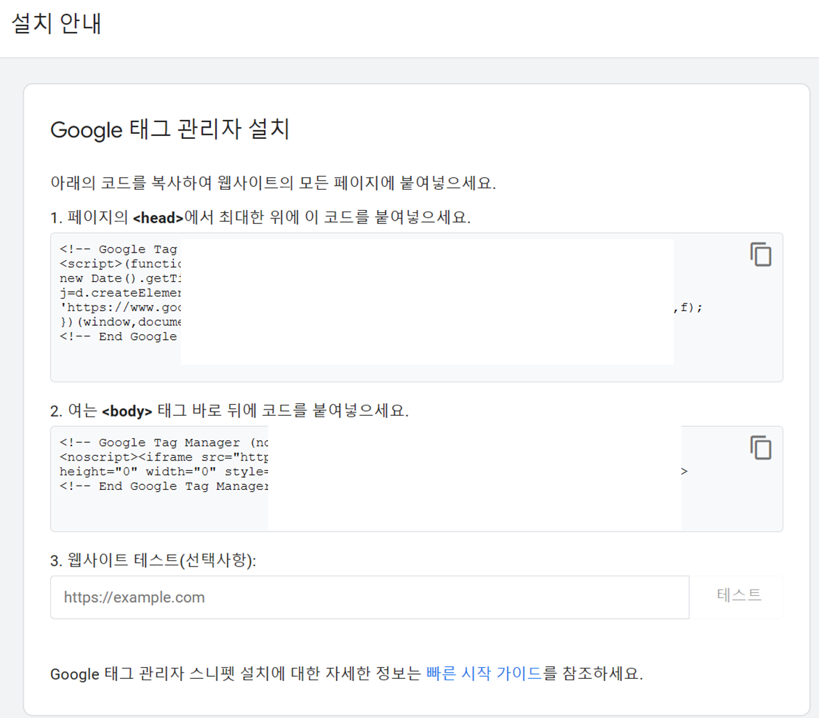Click the 'height="0" width="0"' code line
Viewport: 819px width, 718px height.
click(164, 472)
